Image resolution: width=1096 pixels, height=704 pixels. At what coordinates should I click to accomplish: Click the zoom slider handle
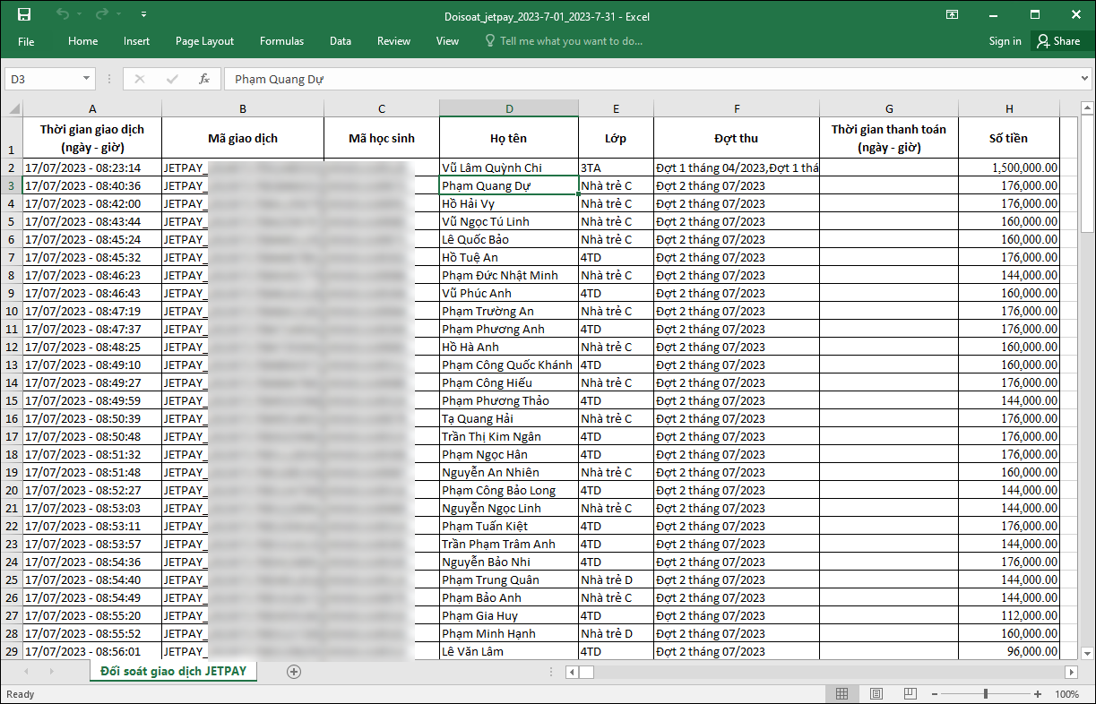click(985, 694)
